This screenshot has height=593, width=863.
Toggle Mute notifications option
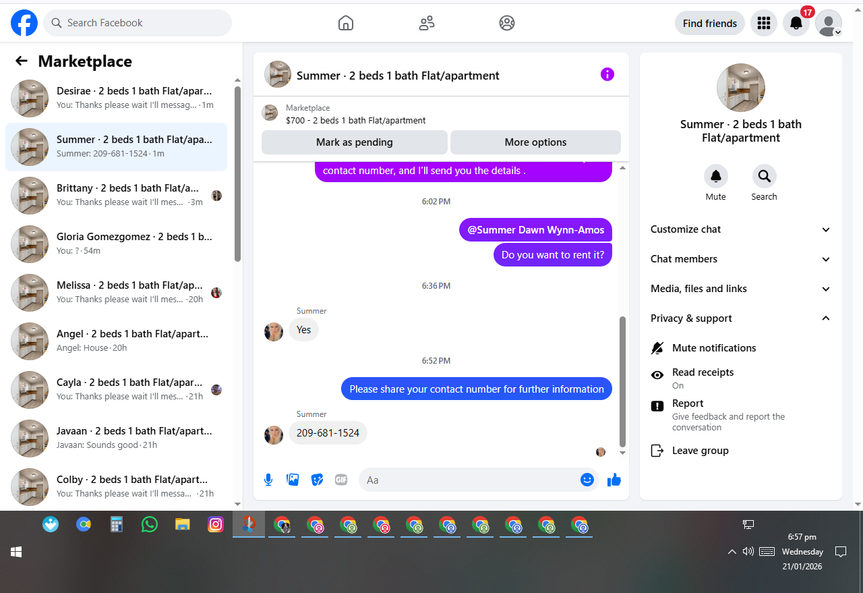(x=741, y=348)
